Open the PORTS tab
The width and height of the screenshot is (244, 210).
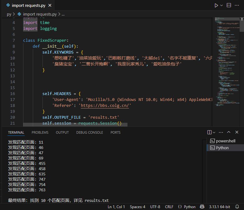pyautogui.click(x=115, y=132)
